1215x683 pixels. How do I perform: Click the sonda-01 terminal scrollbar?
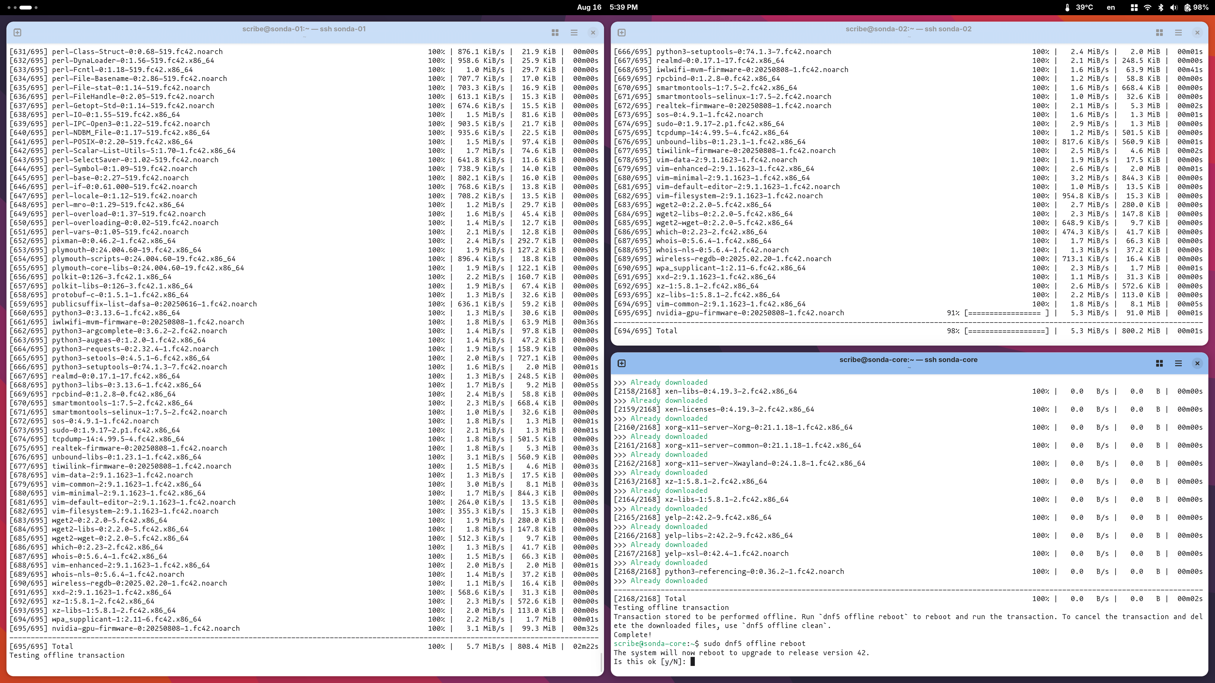click(601, 663)
